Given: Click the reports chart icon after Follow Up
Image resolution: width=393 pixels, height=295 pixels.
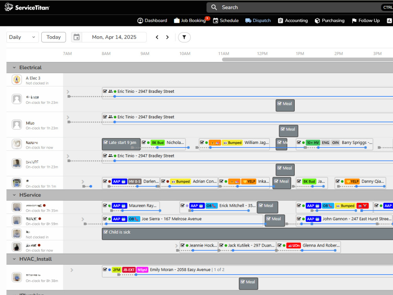Looking at the screenshot, I should tap(389, 20).
